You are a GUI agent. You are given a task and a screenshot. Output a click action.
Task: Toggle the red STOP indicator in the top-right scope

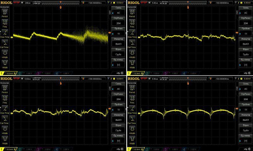(144, 3)
